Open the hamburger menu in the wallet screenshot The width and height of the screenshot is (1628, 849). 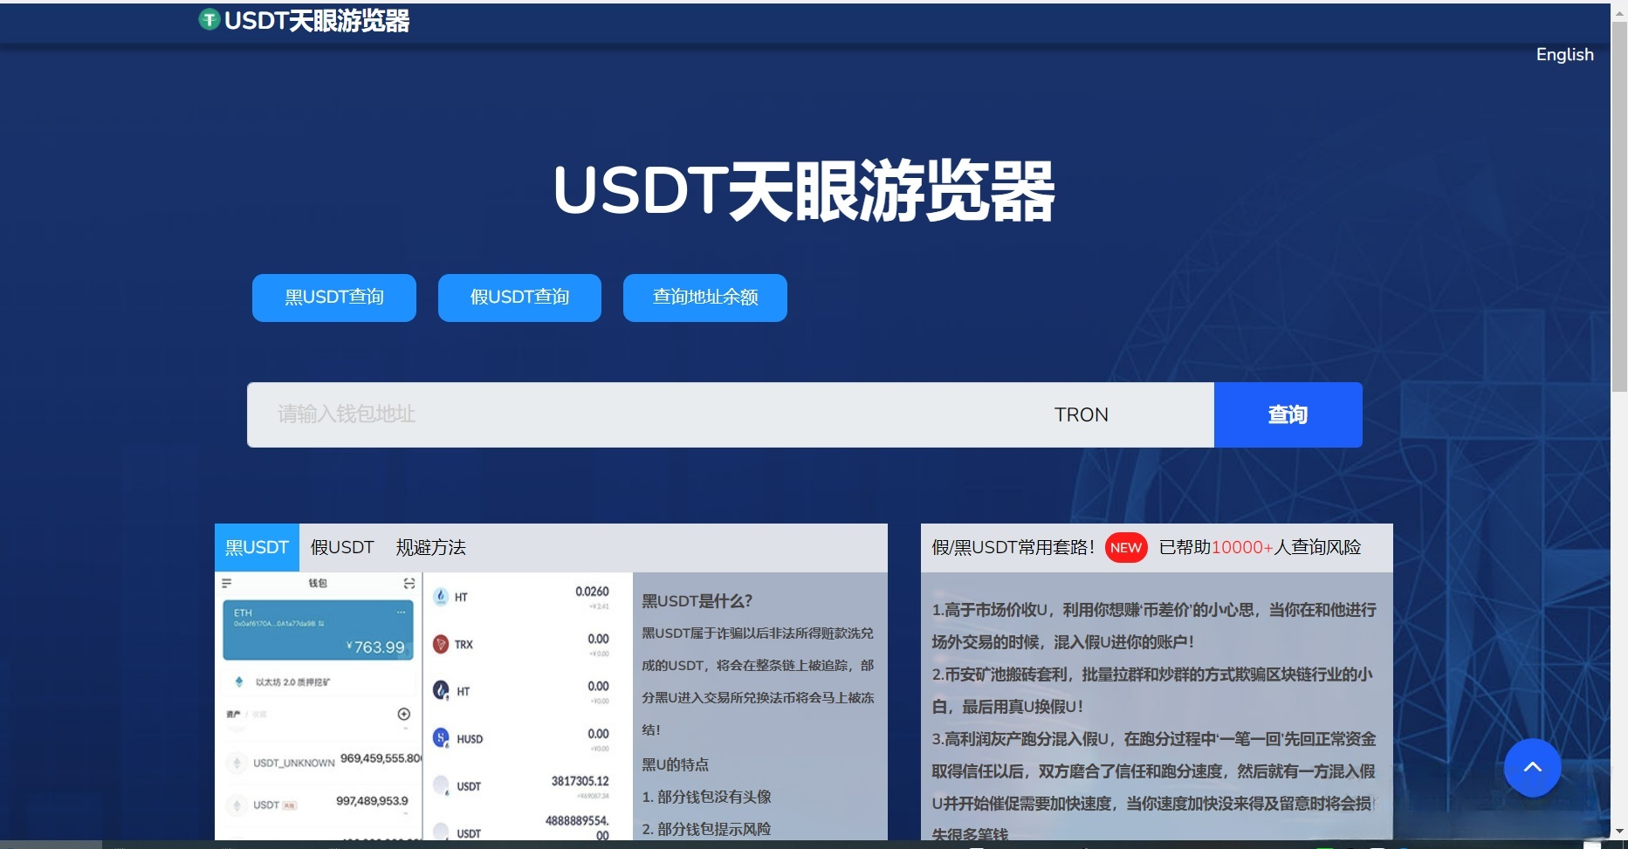(x=226, y=584)
